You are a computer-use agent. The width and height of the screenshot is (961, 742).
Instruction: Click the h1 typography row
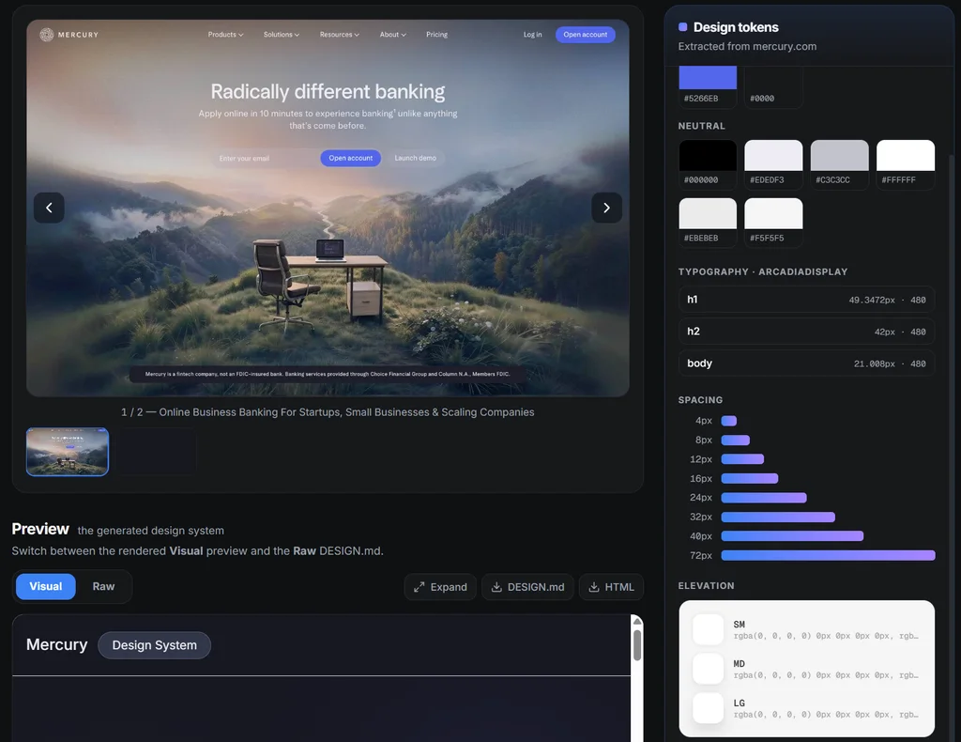point(806,300)
